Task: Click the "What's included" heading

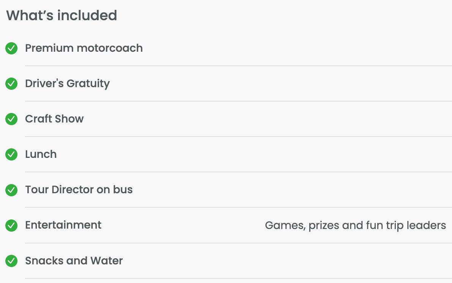Action: pos(62,16)
